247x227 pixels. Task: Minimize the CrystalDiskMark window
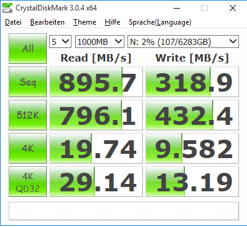pos(177,8)
